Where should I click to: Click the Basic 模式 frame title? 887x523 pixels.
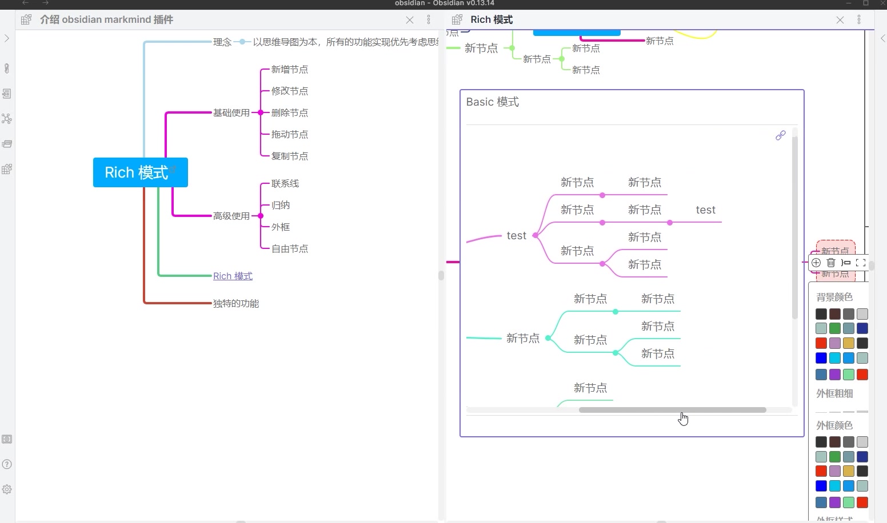(493, 102)
